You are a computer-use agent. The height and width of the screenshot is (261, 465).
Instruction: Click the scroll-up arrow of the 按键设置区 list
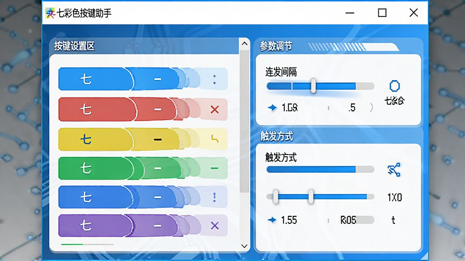point(244,44)
